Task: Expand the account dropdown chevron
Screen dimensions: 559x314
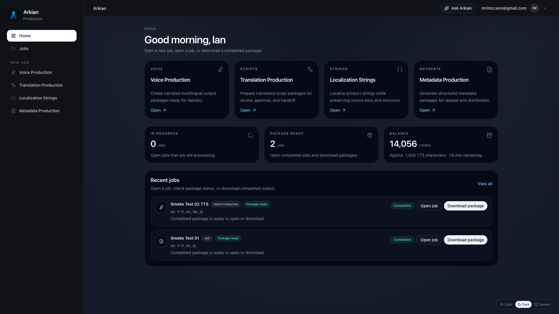Action: pyautogui.click(x=545, y=8)
